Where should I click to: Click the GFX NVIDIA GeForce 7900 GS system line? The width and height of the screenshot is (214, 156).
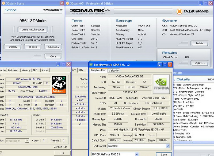coord(179,26)
